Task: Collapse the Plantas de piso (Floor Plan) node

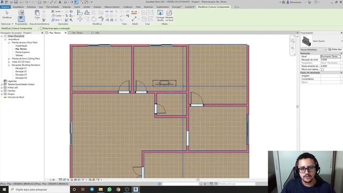Action: pyautogui.click(x=9, y=42)
